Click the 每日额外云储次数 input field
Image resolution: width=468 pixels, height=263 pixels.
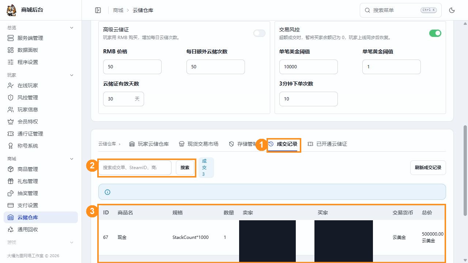pyautogui.click(x=216, y=67)
